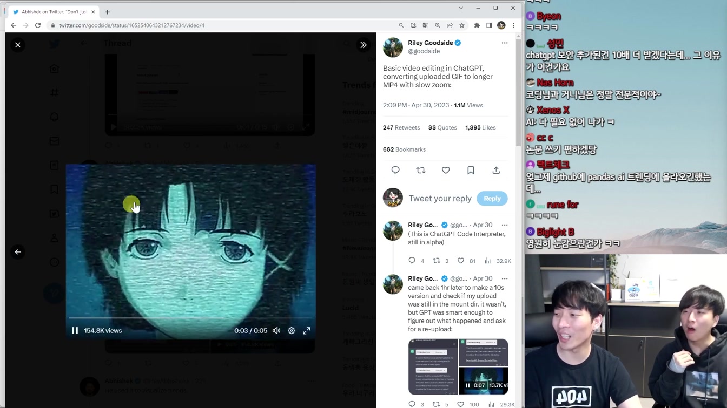727x408 pixels.
Task: Go to previous media with left arrow
Action: [18, 252]
